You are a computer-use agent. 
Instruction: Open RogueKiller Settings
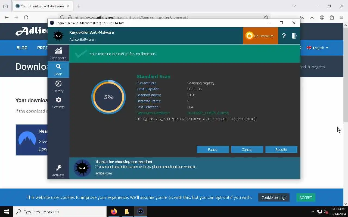(58, 103)
